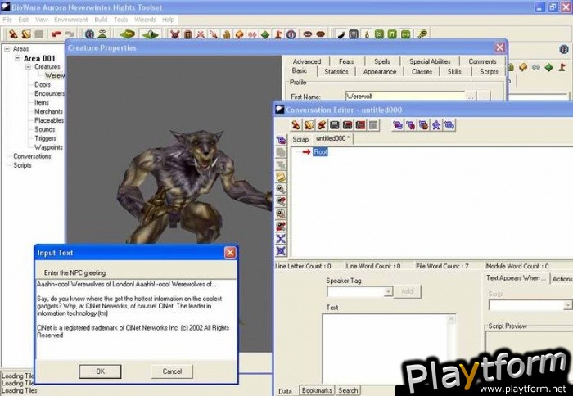Click Cancel in the Input Text dialog
This screenshot has width=573, height=396.
pos(172,371)
